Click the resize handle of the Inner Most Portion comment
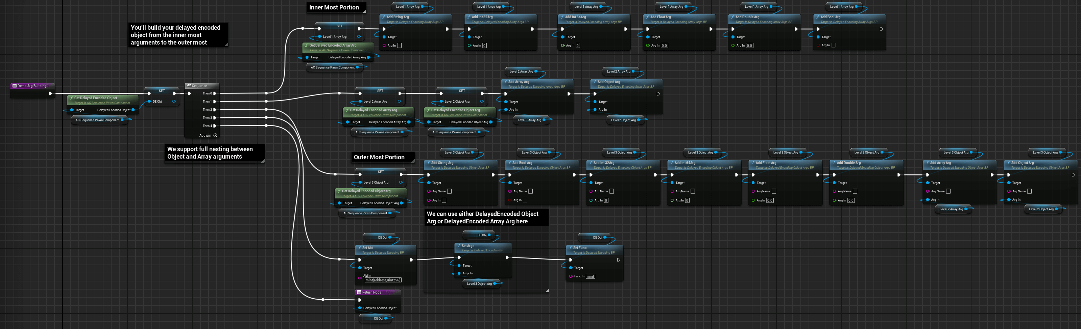1081x329 pixels. pyautogui.click(x=364, y=11)
